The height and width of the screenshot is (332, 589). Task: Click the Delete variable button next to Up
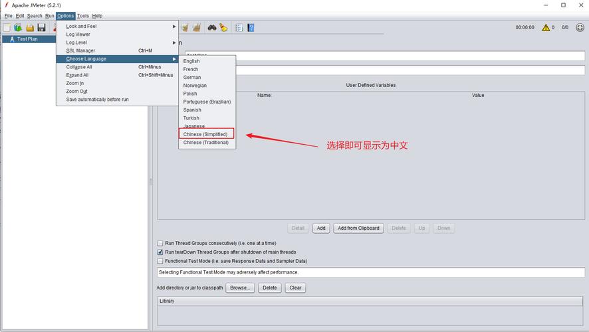[x=399, y=228]
